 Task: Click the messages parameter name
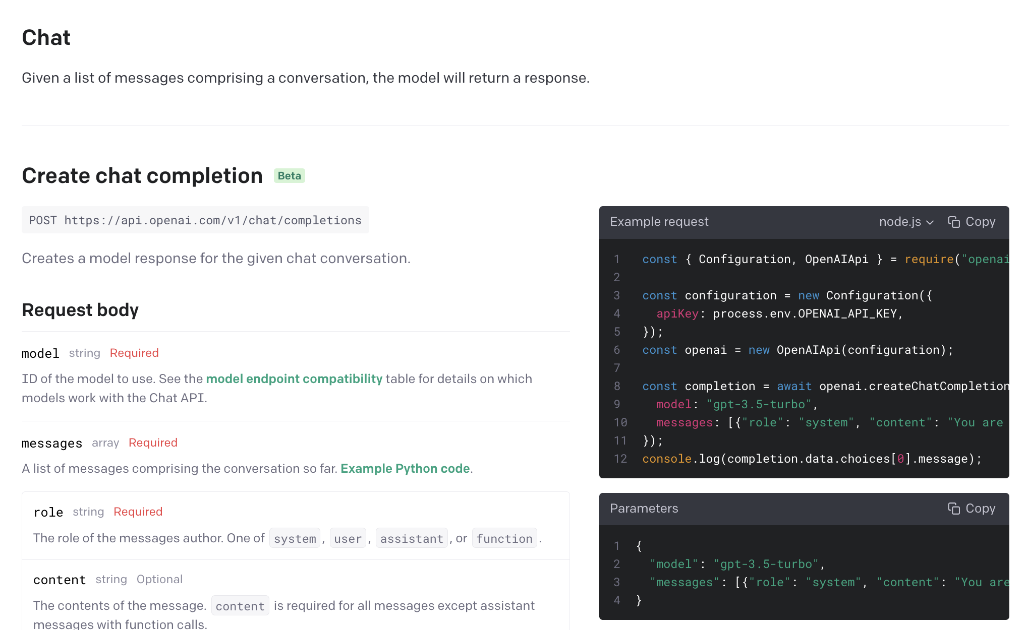(x=52, y=443)
